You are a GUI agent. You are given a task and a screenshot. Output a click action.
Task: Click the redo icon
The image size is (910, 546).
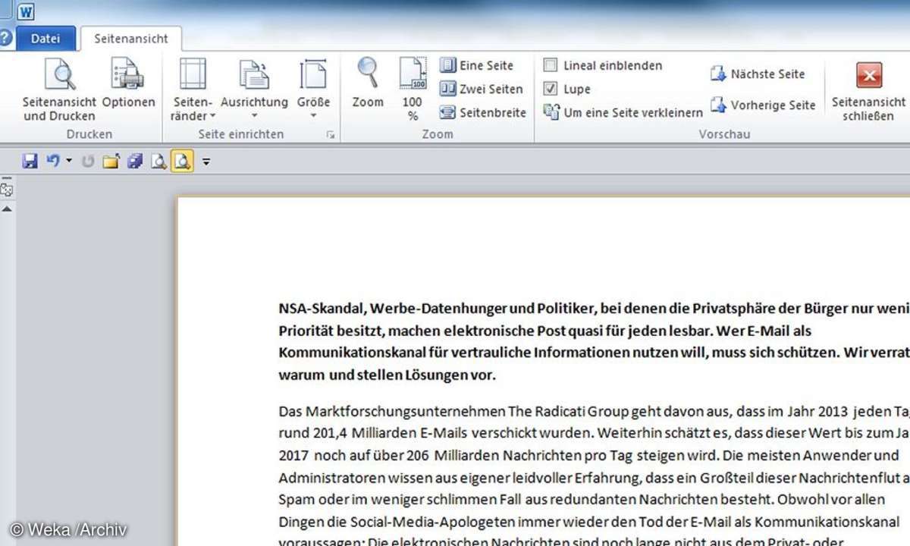(x=88, y=161)
